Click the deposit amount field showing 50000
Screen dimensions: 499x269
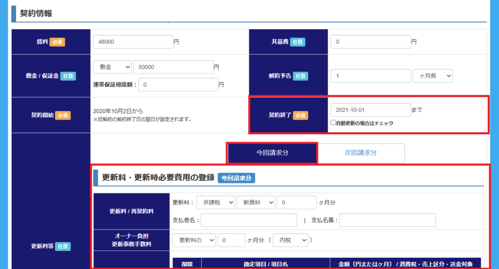pos(173,67)
